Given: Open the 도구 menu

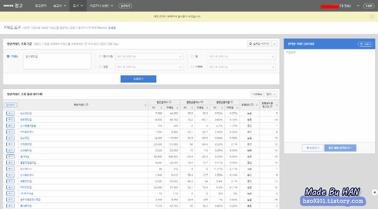Looking at the screenshot, I should [78, 6].
